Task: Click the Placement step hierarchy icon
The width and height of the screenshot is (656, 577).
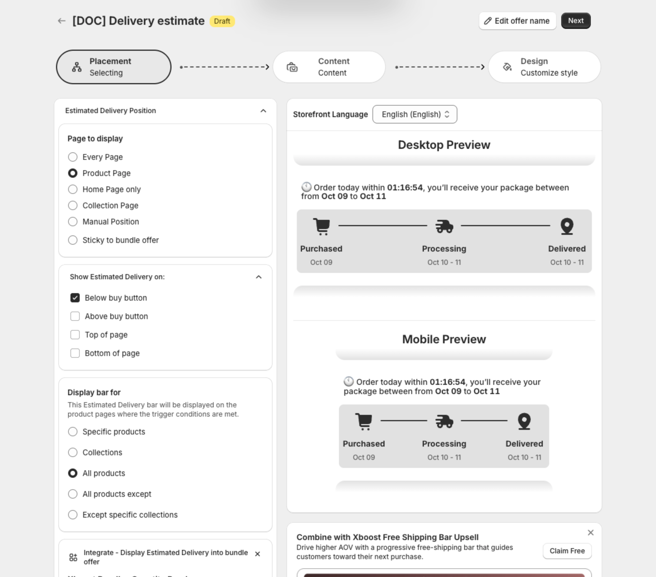Action: 77,67
